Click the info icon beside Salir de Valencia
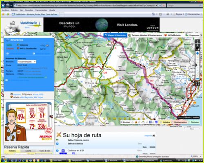 pyautogui.click(x=57, y=144)
